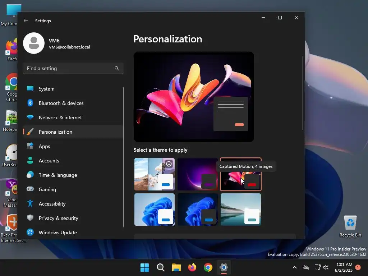Image resolution: width=368 pixels, height=276 pixels.
Task: Apply the Windows light bloom theme
Action: pyautogui.click(x=155, y=210)
